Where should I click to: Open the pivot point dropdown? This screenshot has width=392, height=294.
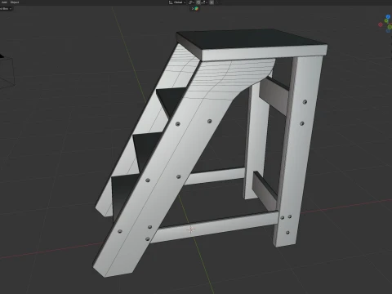click(x=191, y=2)
